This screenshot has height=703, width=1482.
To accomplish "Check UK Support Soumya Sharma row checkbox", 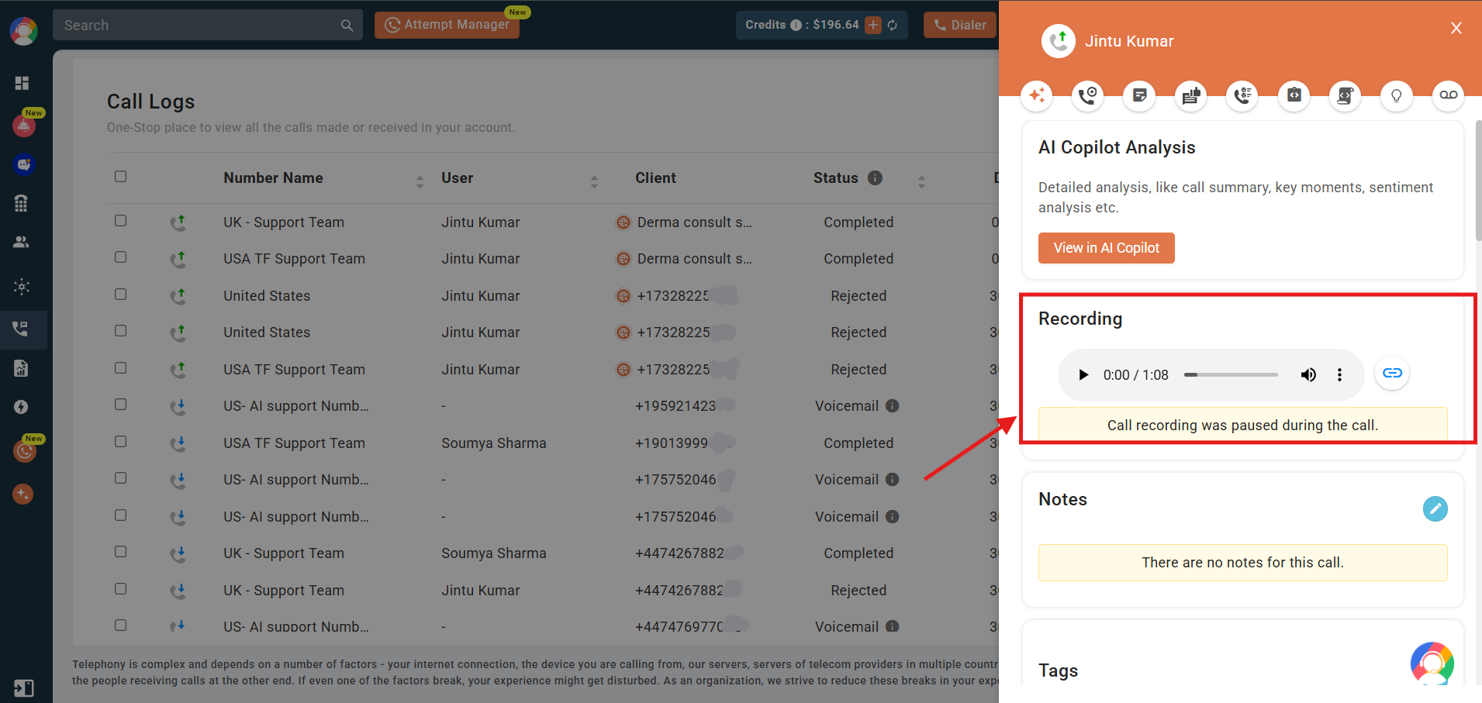I will pos(120,551).
